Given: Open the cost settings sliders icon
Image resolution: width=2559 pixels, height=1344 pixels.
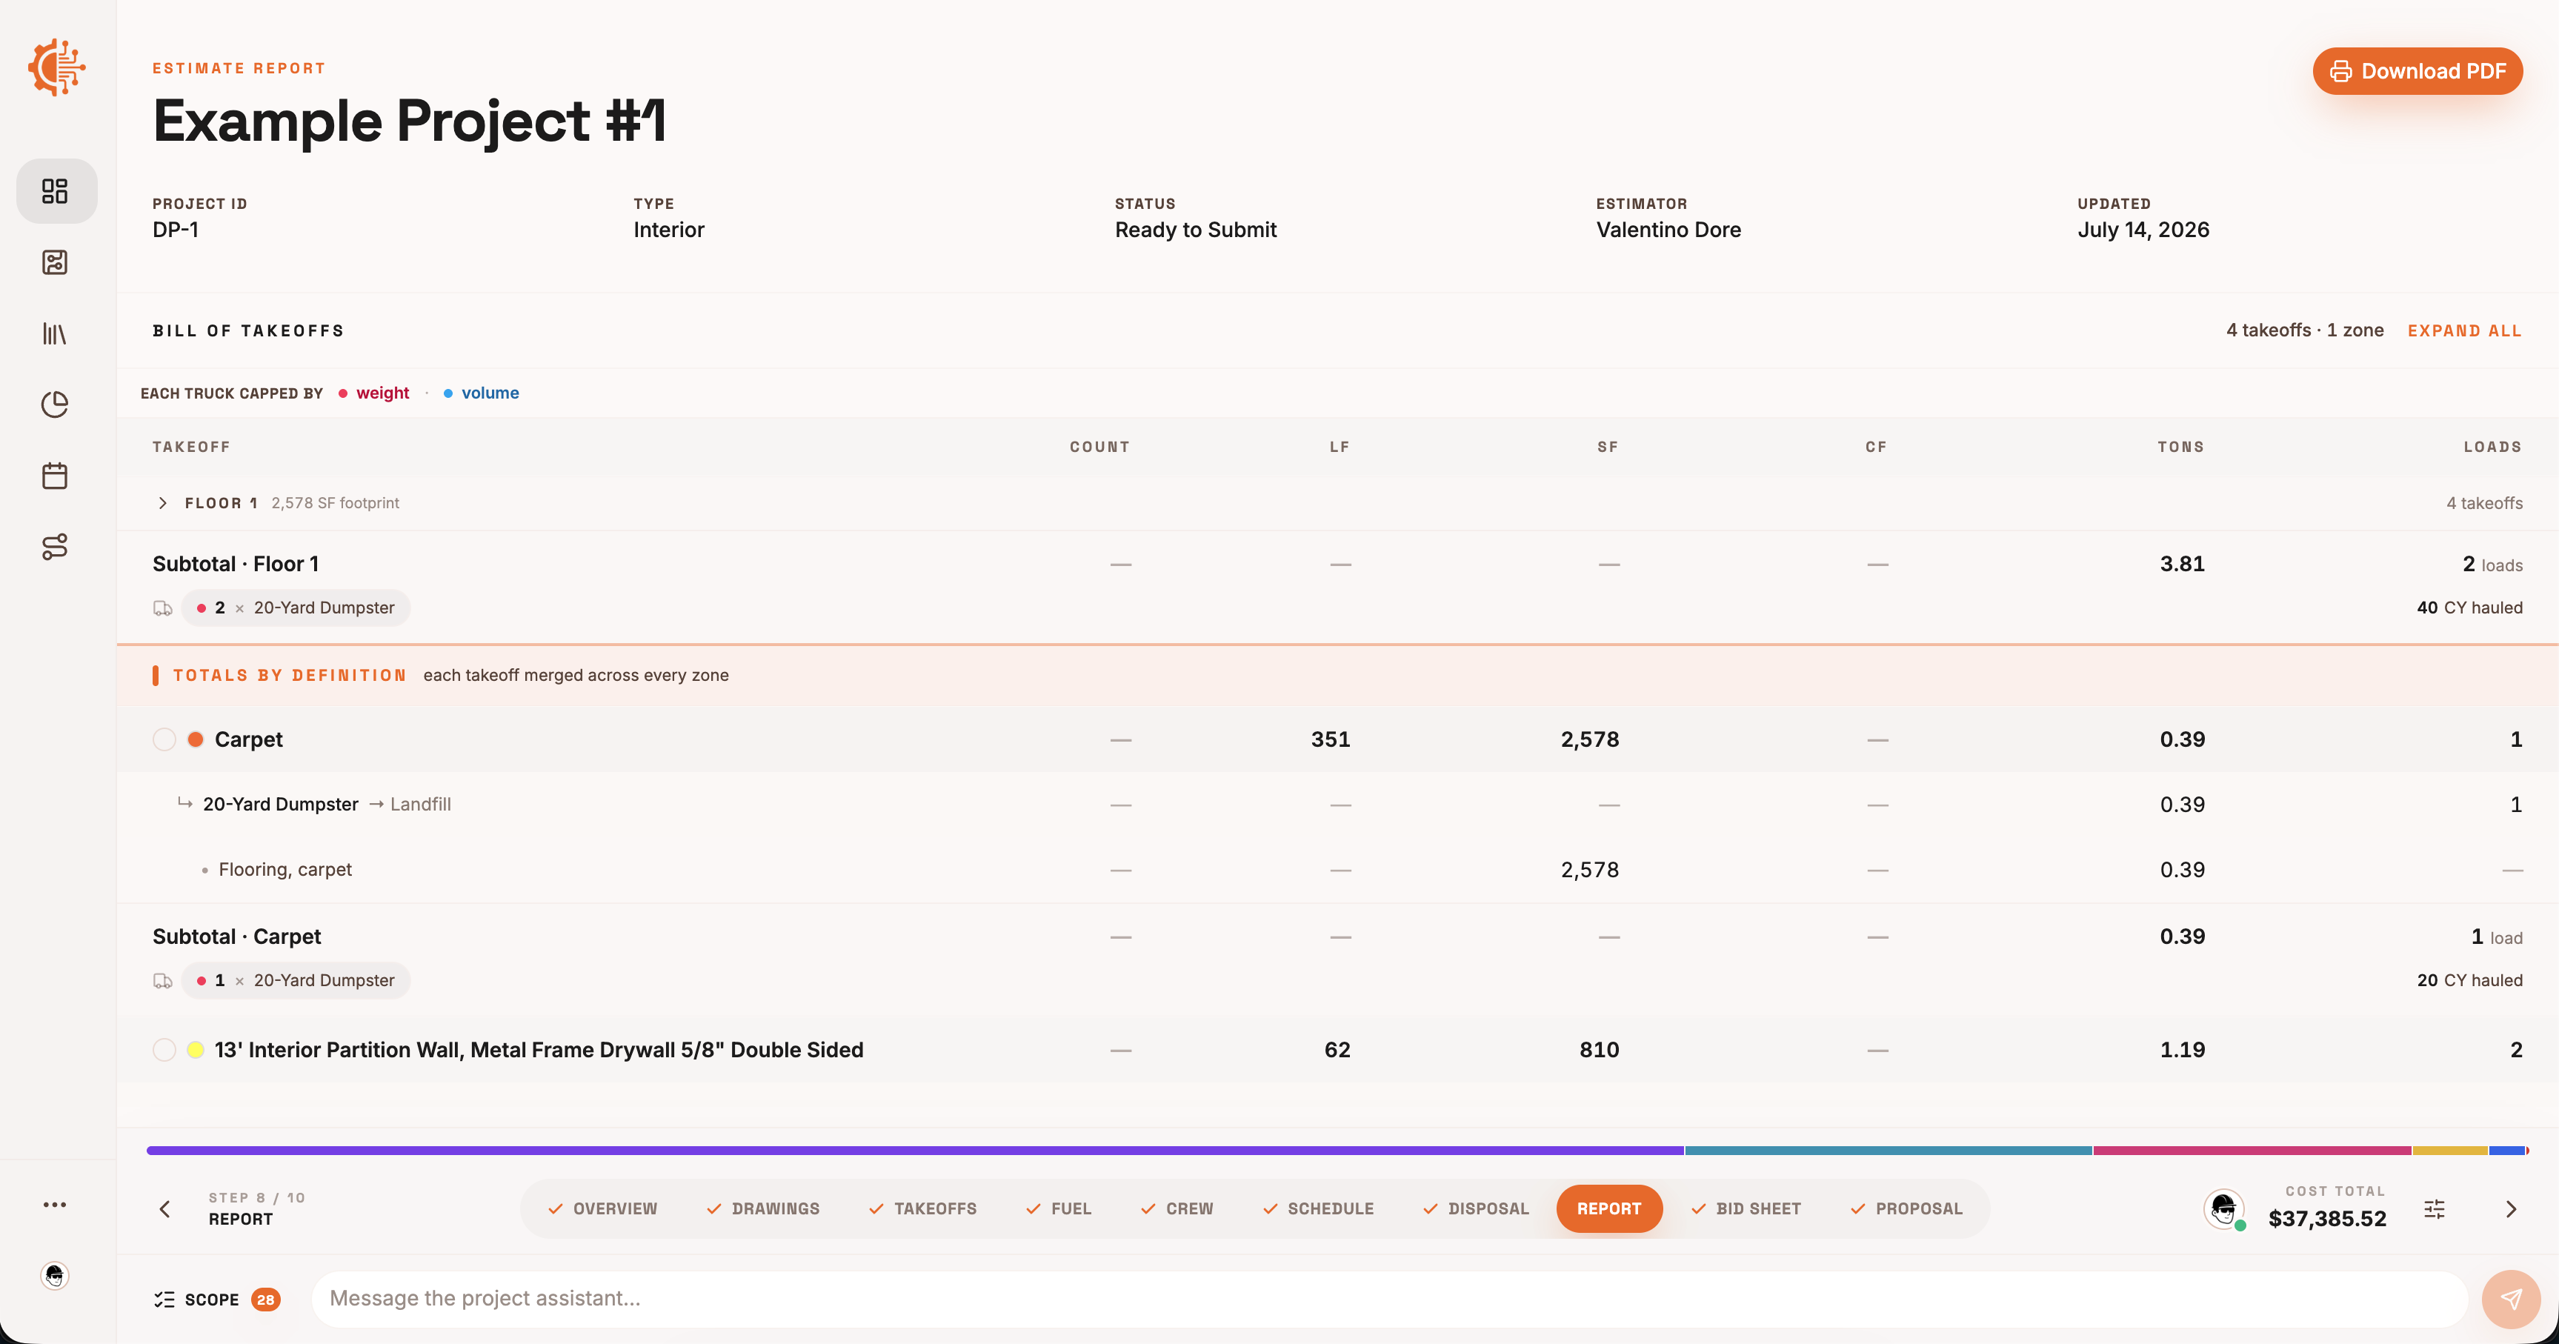Looking at the screenshot, I should point(2434,1209).
